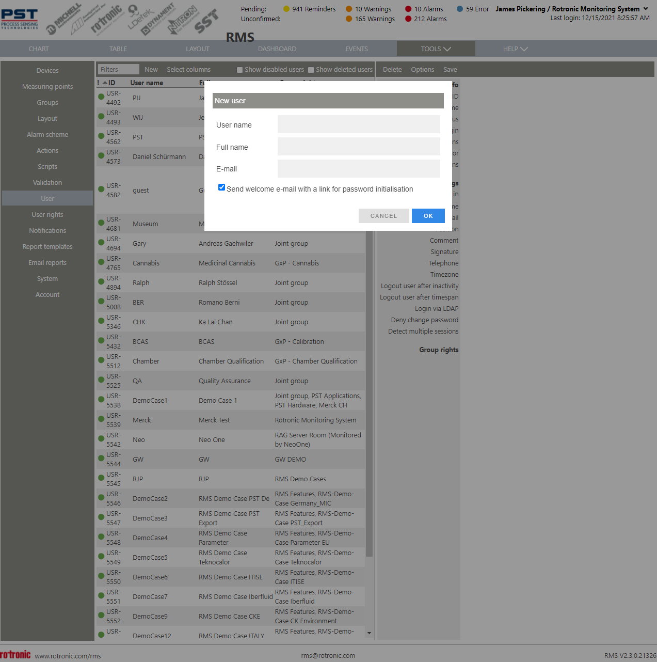The width and height of the screenshot is (657, 662).
Task: Select Scripts in sidebar
Action: (x=47, y=166)
